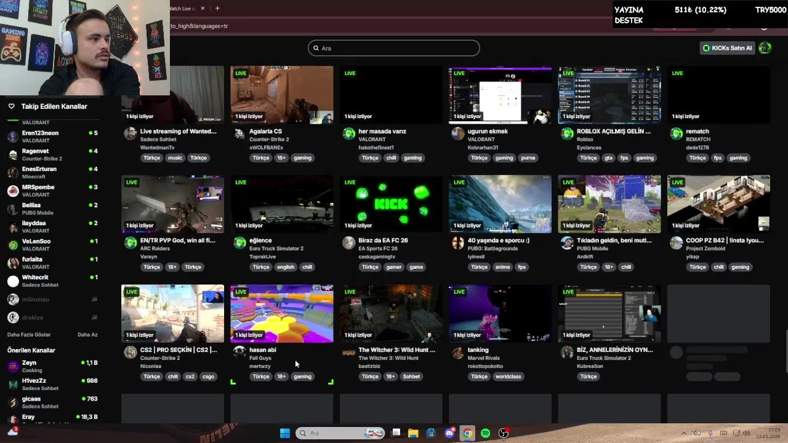This screenshot has width=788, height=443.
Task: Open MRSpembe channel in sidebar
Action: pyautogui.click(x=53, y=191)
